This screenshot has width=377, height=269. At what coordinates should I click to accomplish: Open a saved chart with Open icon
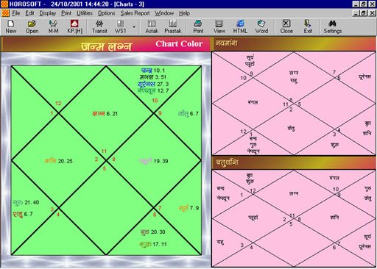point(32,26)
